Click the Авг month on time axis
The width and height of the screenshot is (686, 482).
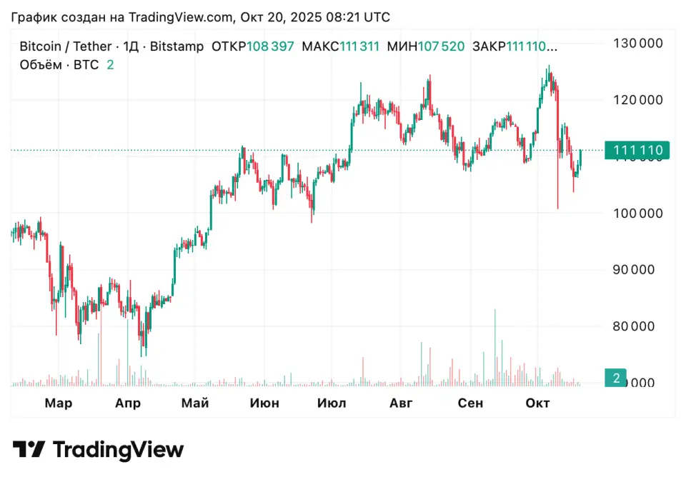coord(401,403)
